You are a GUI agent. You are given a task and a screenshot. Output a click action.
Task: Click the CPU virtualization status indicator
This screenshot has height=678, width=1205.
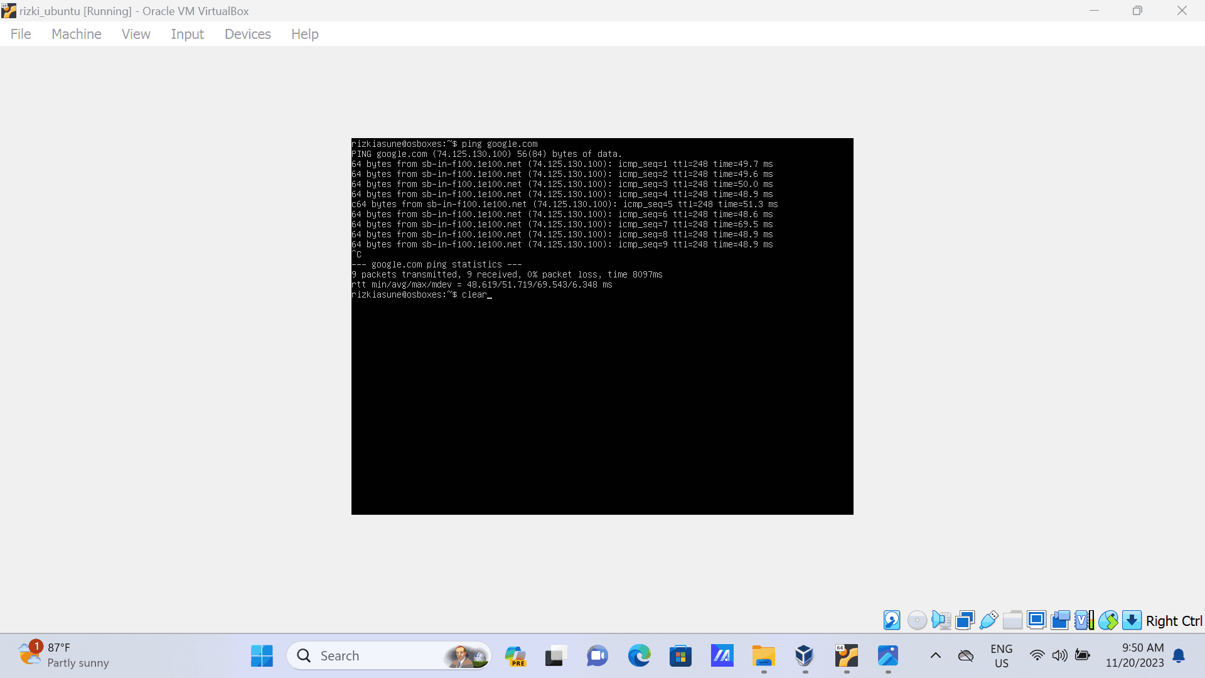[1084, 620]
